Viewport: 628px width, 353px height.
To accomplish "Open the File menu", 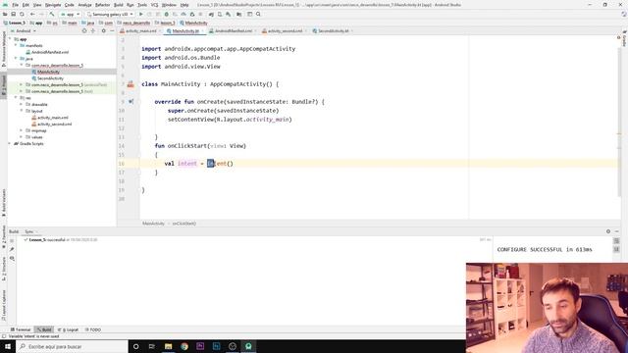I will click(x=16, y=5).
